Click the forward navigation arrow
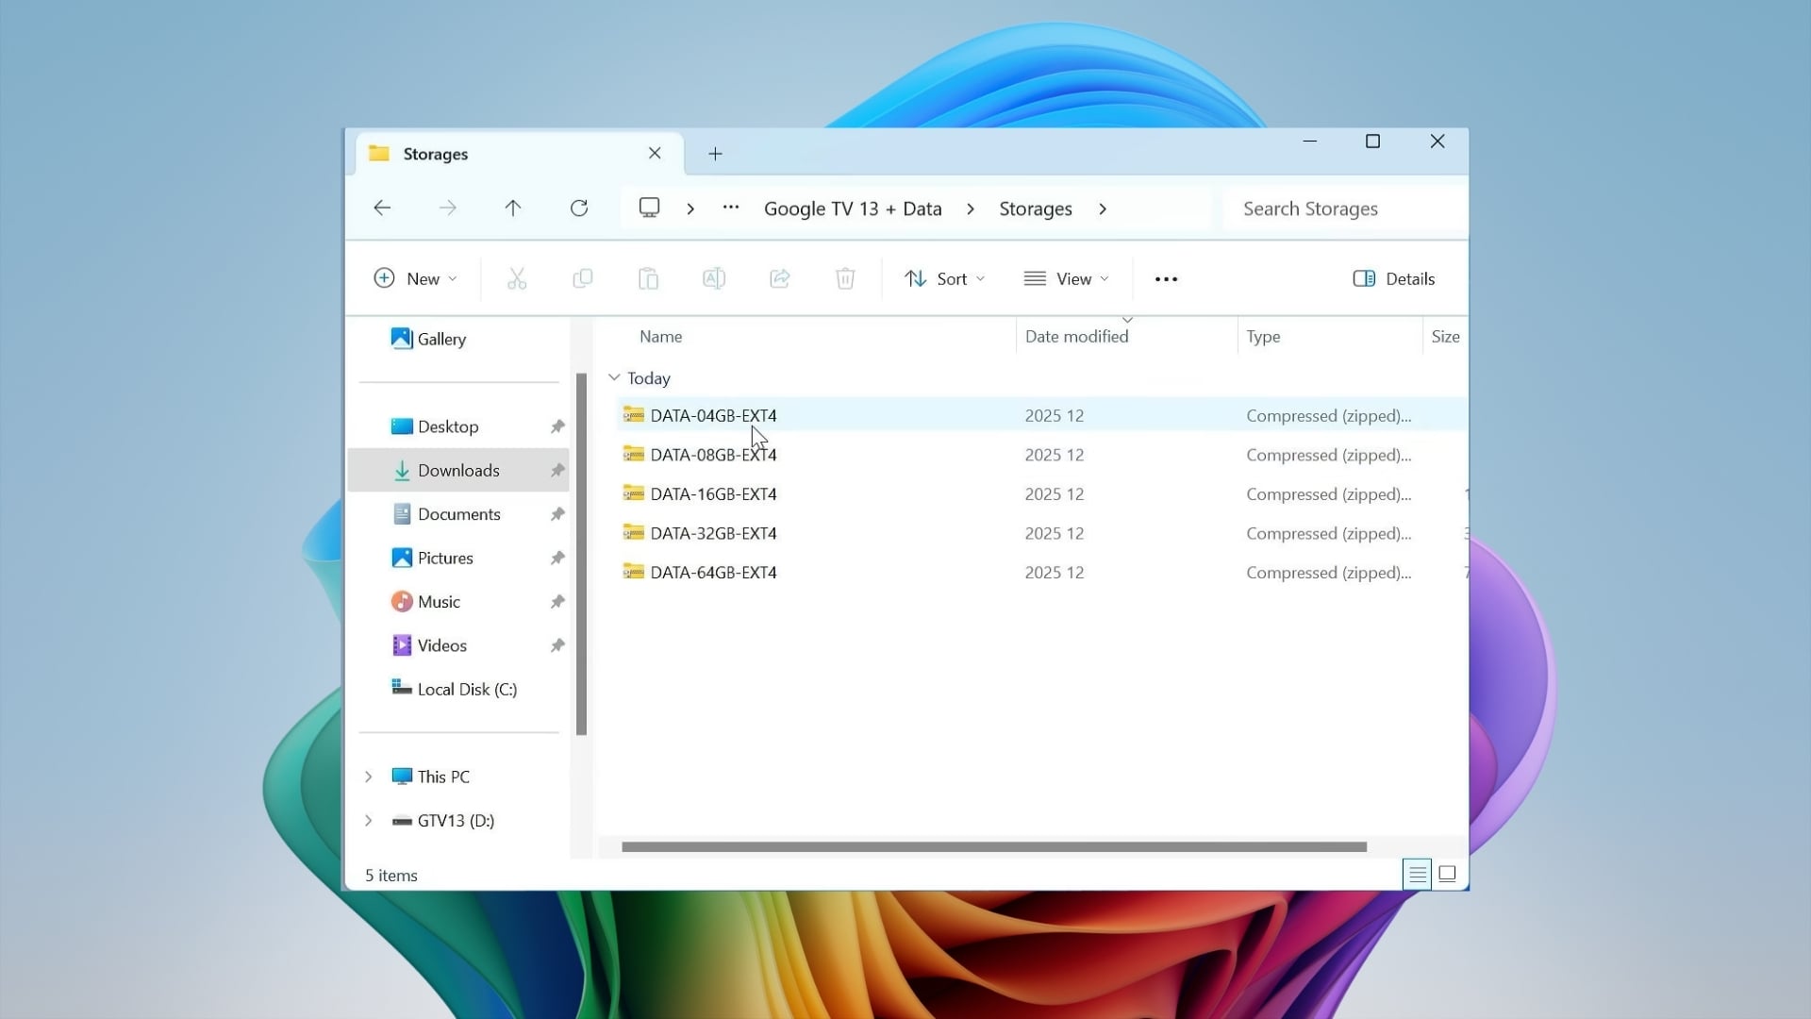 pos(448,209)
